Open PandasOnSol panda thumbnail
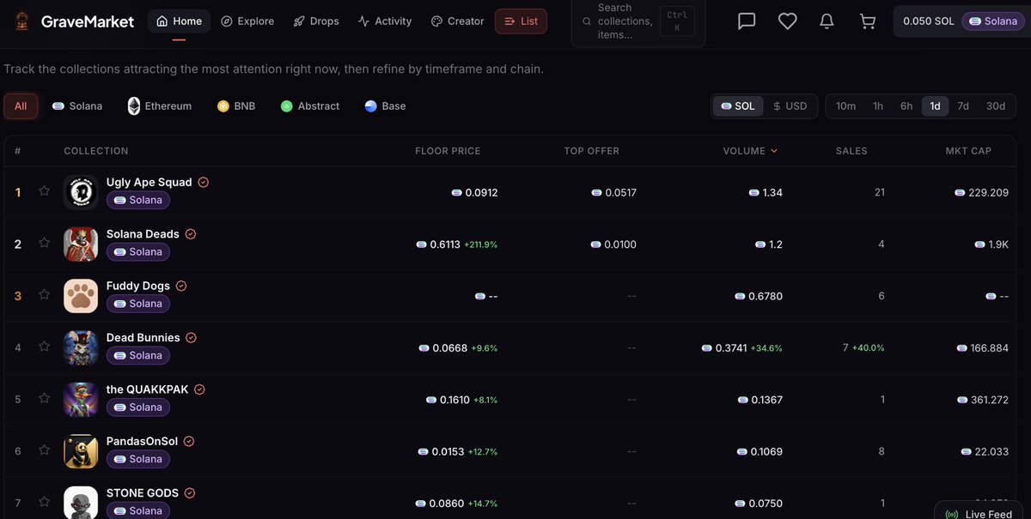Viewport: 1031px width, 519px height. point(81,451)
